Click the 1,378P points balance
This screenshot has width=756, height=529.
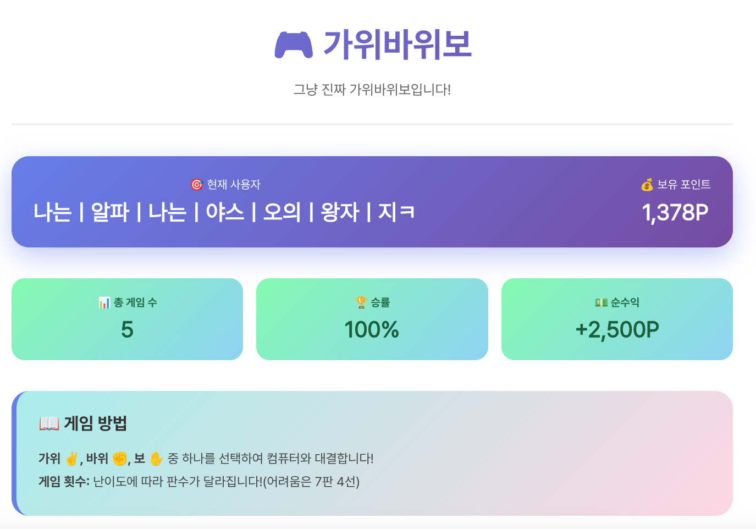675,213
